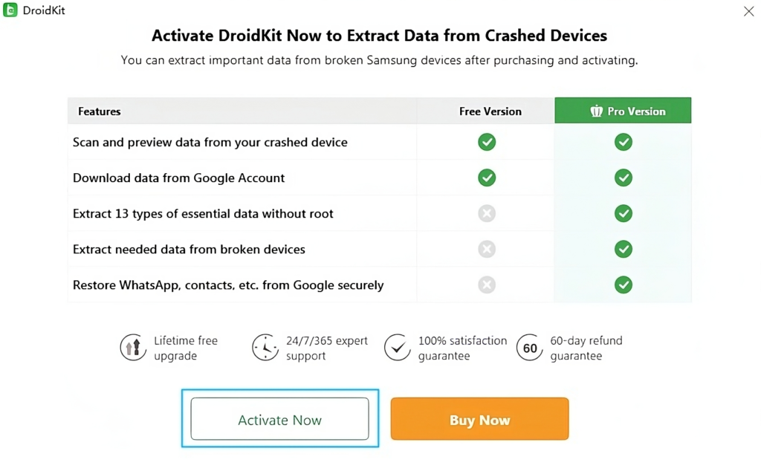Screen dimensions: 761x471
Task: Click the Free Version checkmark for Google Account downloads
Action: click(x=487, y=178)
